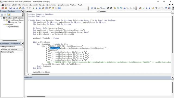Run the macro with the green play icon
The width and height of the screenshot is (174, 98).
[x=33, y=8]
